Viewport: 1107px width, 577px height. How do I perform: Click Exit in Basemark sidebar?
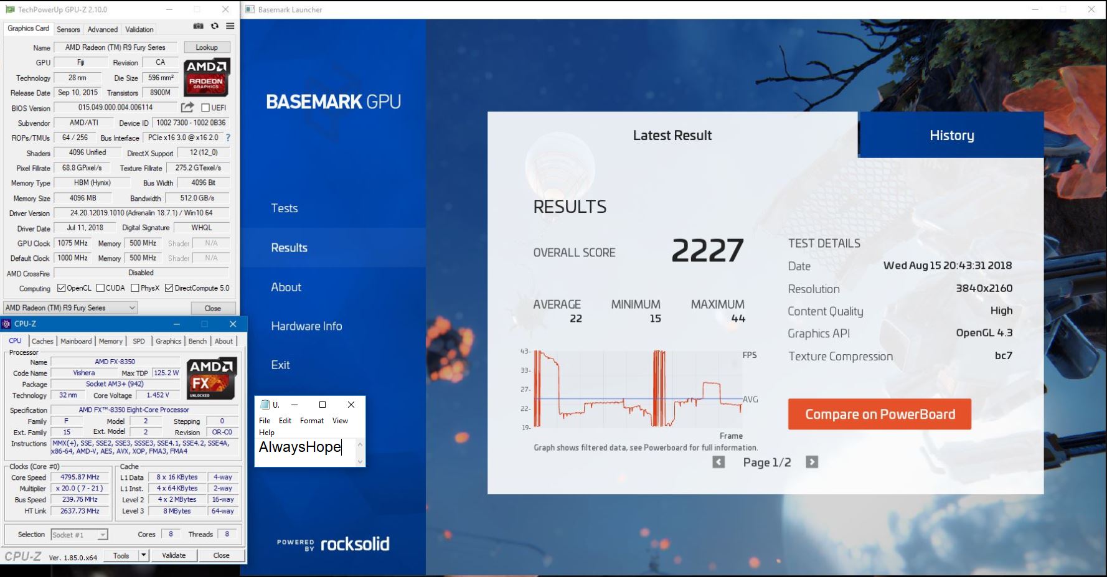281,365
